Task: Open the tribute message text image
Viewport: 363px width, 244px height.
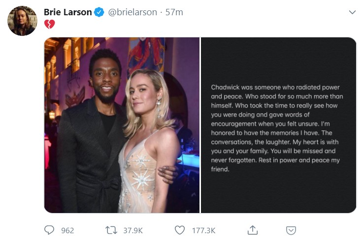Action: pos(278,125)
